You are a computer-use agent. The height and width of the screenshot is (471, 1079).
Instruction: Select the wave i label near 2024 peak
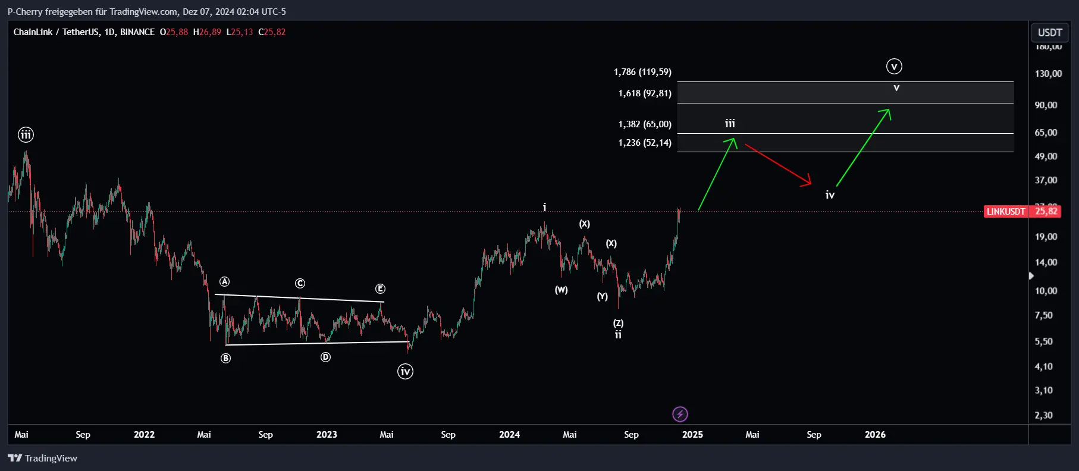pos(544,207)
